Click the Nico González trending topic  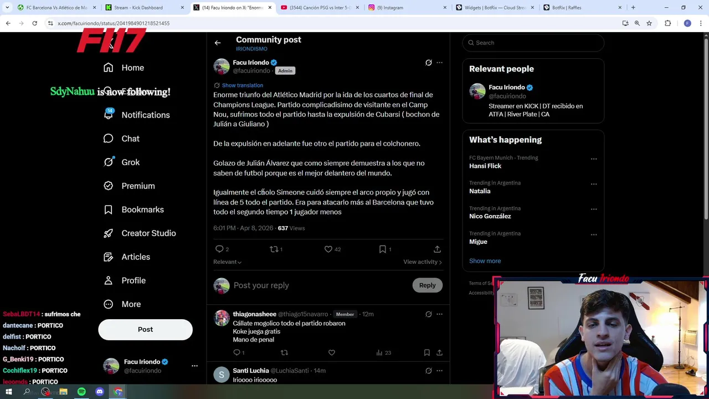click(x=490, y=216)
